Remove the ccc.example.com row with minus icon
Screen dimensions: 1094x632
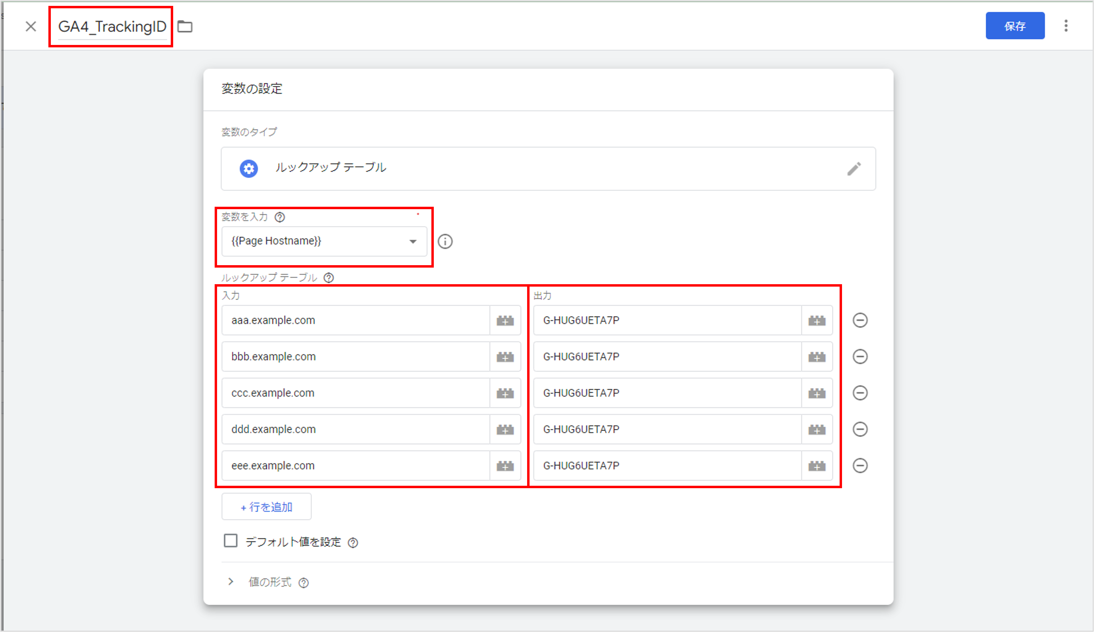(x=860, y=393)
